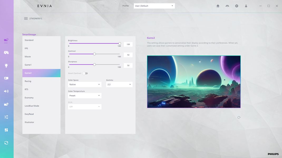The height and width of the screenshot is (158, 282).
Task: Click the Game2 space preview image
Action: tap(194, 82)
